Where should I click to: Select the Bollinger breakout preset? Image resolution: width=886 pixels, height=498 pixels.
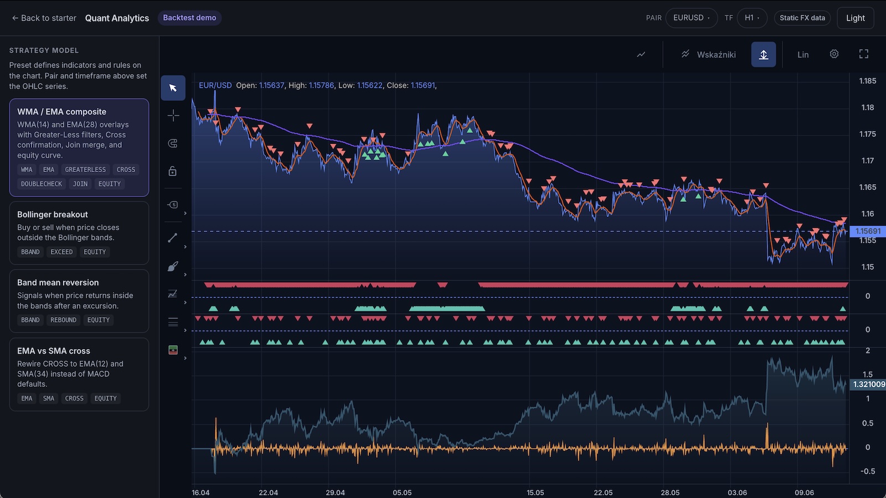[79, 233]
